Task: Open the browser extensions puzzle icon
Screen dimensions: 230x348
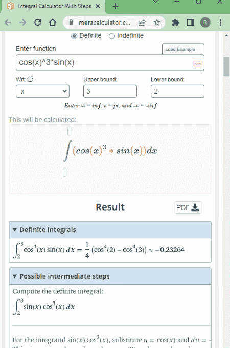Action: (175, 22)
